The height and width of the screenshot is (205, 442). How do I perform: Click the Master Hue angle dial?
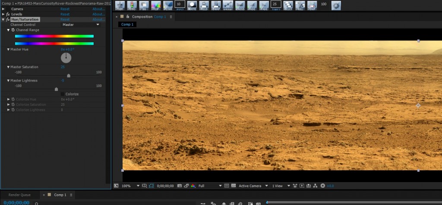(66, 58)
